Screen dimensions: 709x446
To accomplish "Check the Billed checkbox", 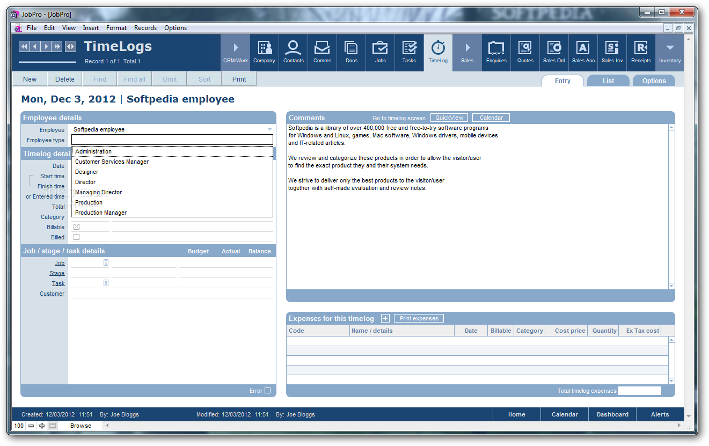I will pos(76,237).
